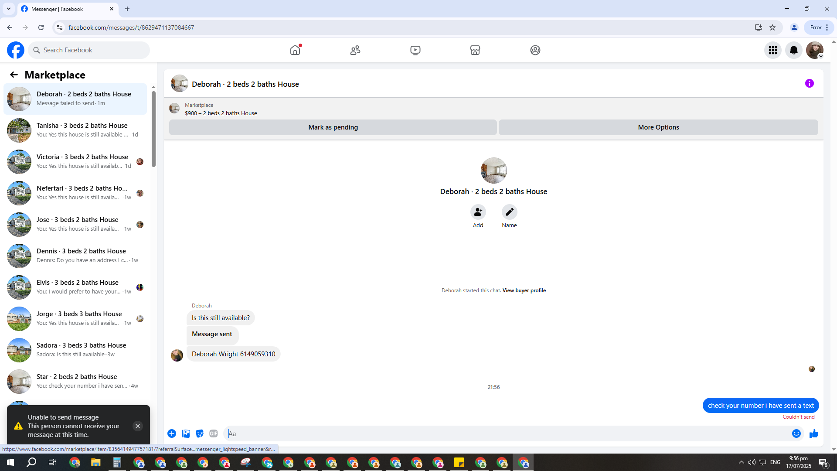Open File Explorer from the taskbar
This screenshot has height=471, width=837.
point(96,462)
